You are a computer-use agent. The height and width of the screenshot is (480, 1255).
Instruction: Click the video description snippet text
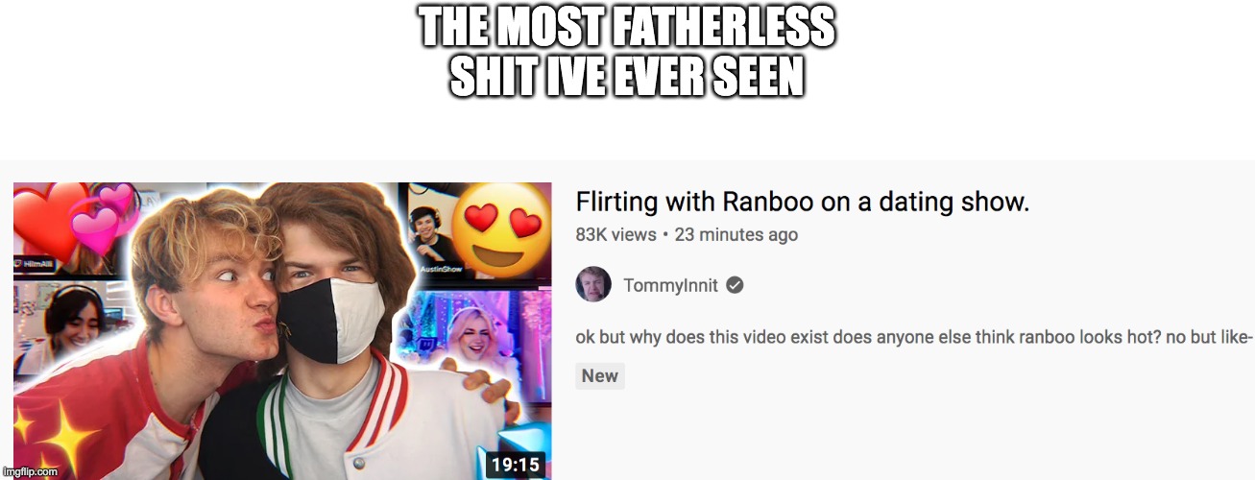tap(913, 337)
